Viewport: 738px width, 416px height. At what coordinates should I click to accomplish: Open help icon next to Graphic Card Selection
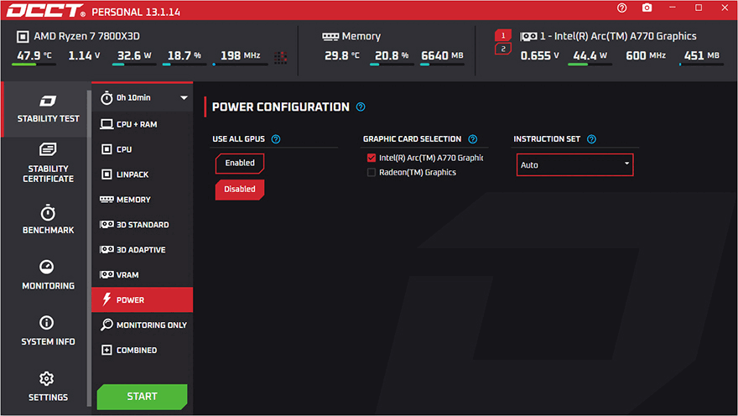[x=472, y=139]
